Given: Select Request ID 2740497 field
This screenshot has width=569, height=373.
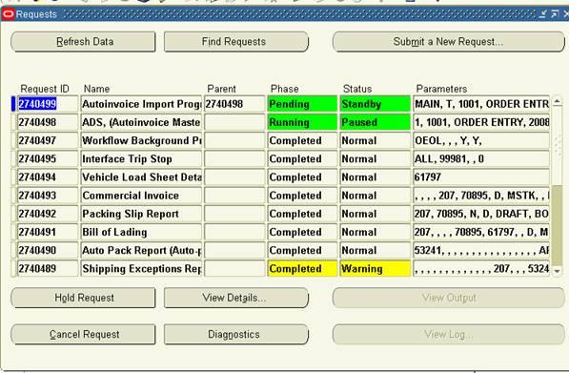Looking at the screenshot, I should pos(48,140).
